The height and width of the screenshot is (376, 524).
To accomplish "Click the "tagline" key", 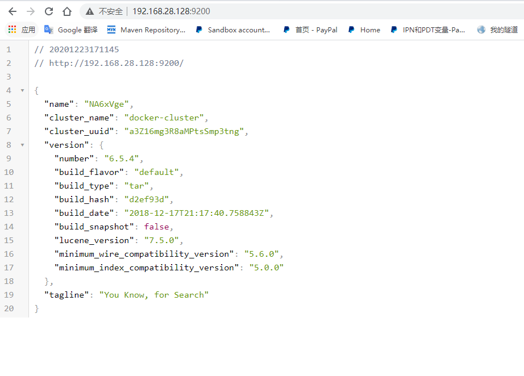I will pyautogui.click(x=66, y=295).
